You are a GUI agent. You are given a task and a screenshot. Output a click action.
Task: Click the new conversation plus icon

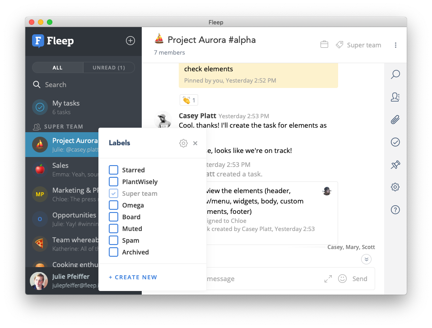(x=130, y=41)
